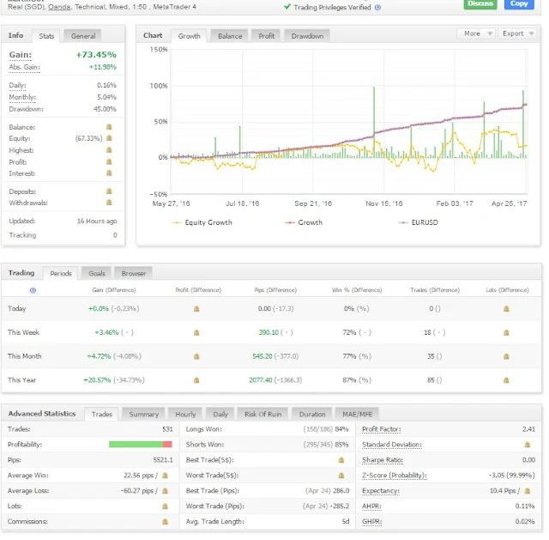This screenshot has width=549, height=540.
Task: Click the Trades (Difference) column header
Action: pyautogui.click(x=435, y=290)
